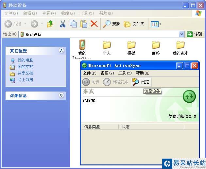Click the 状态 column header
The height and width of the screenshot is (169, 206).
point(151,127)
